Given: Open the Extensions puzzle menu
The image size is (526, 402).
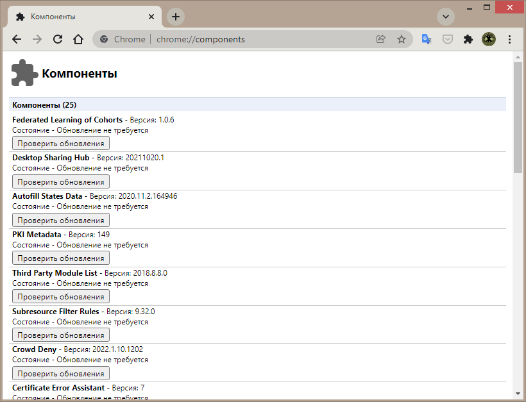Looking at the screenshot, I should pyautogui.click(x=468, y=39).
